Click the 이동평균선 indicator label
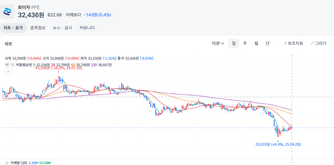334x165 pixels. pos(24,65)
